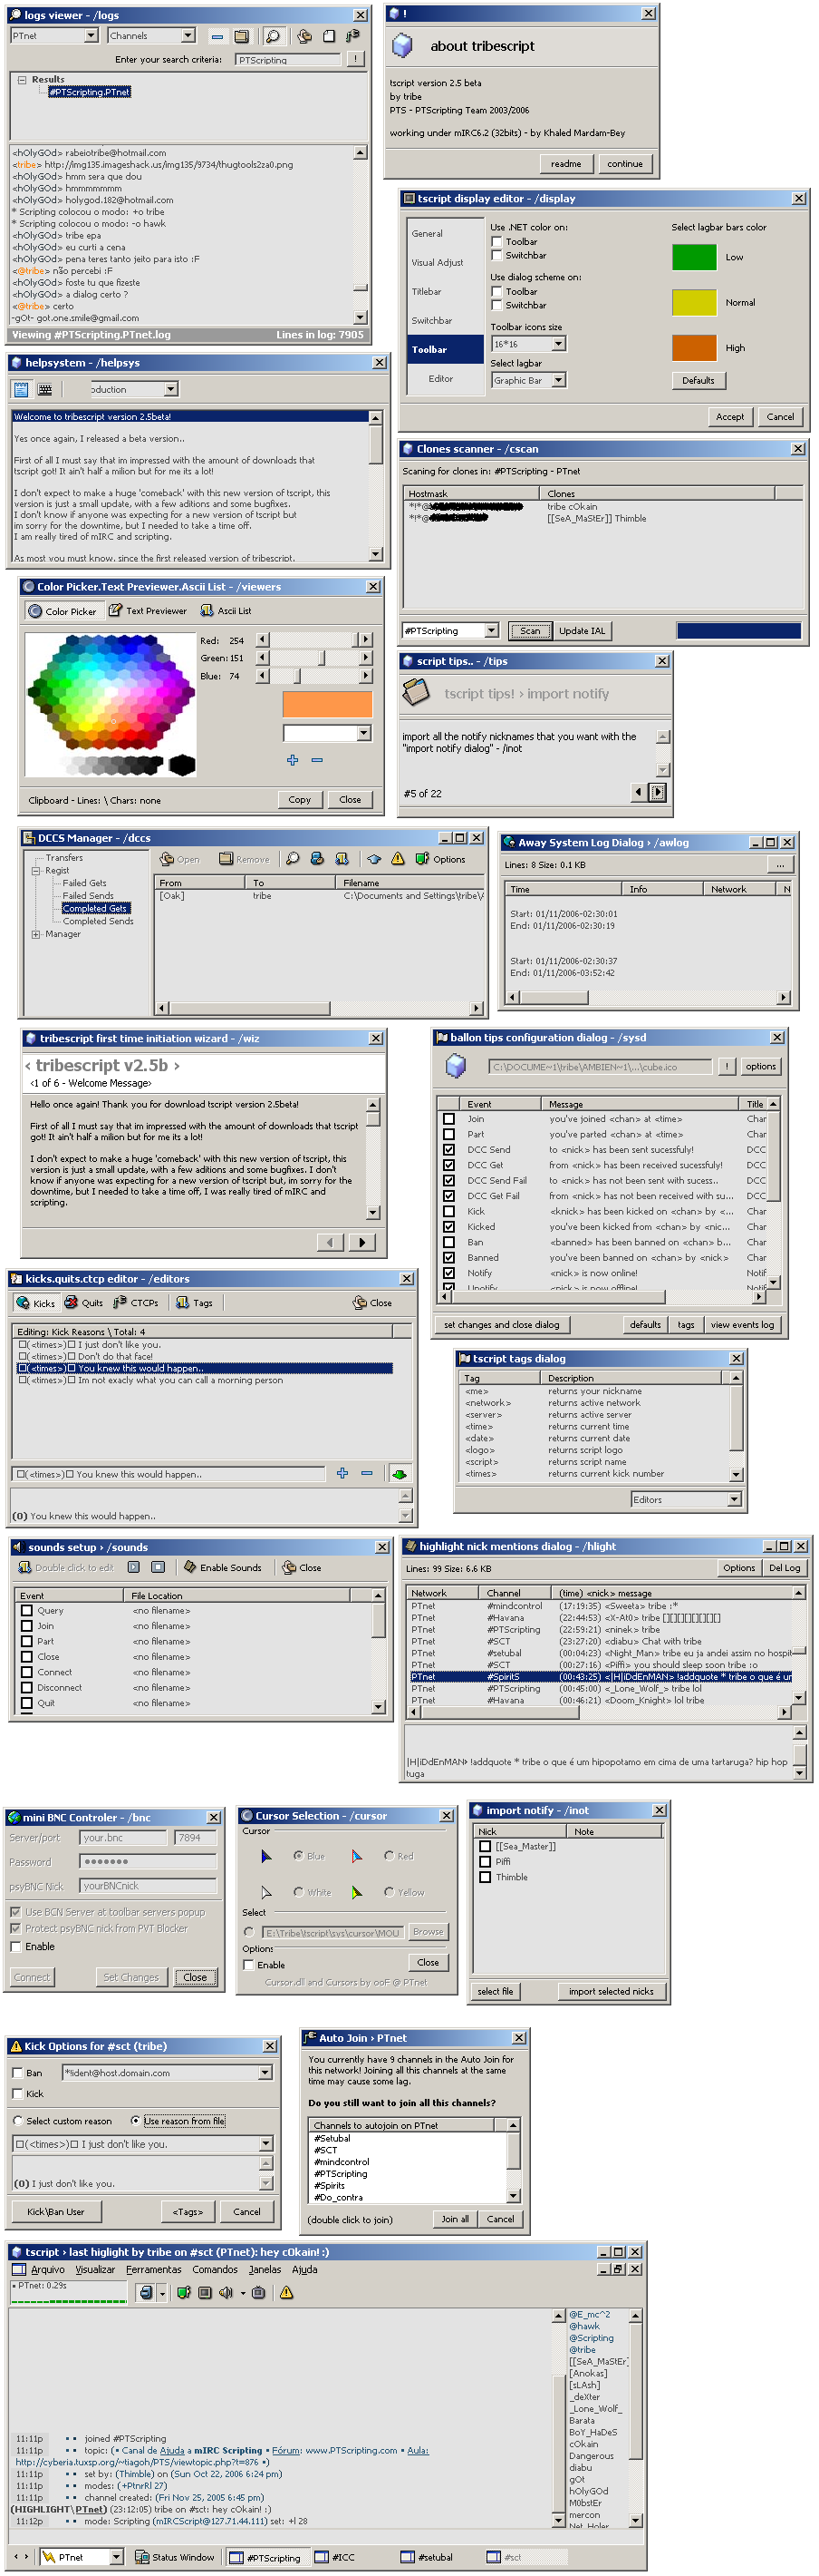
Task: Click the blue plus icon in kicks editor
Action: point(342,1473)
